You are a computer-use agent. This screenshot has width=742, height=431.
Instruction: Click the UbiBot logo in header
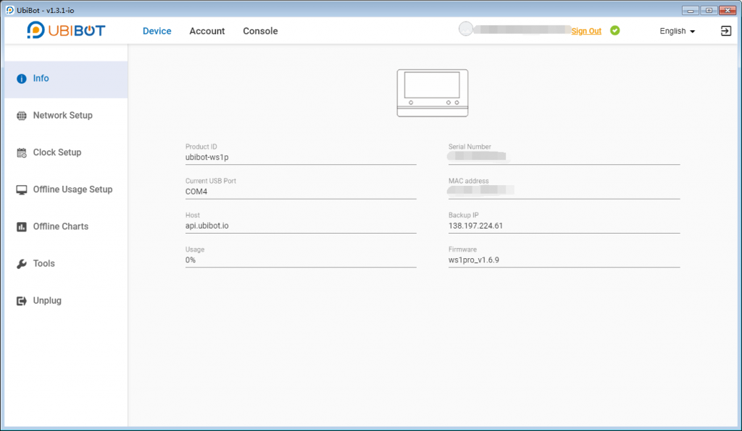pos(66,30)
